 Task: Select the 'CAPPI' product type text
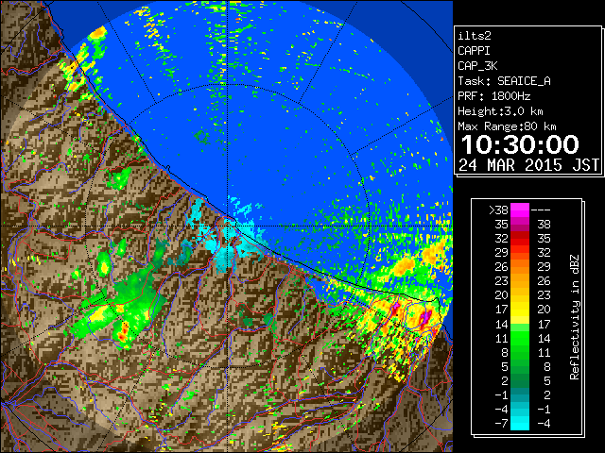pos(474,51)
